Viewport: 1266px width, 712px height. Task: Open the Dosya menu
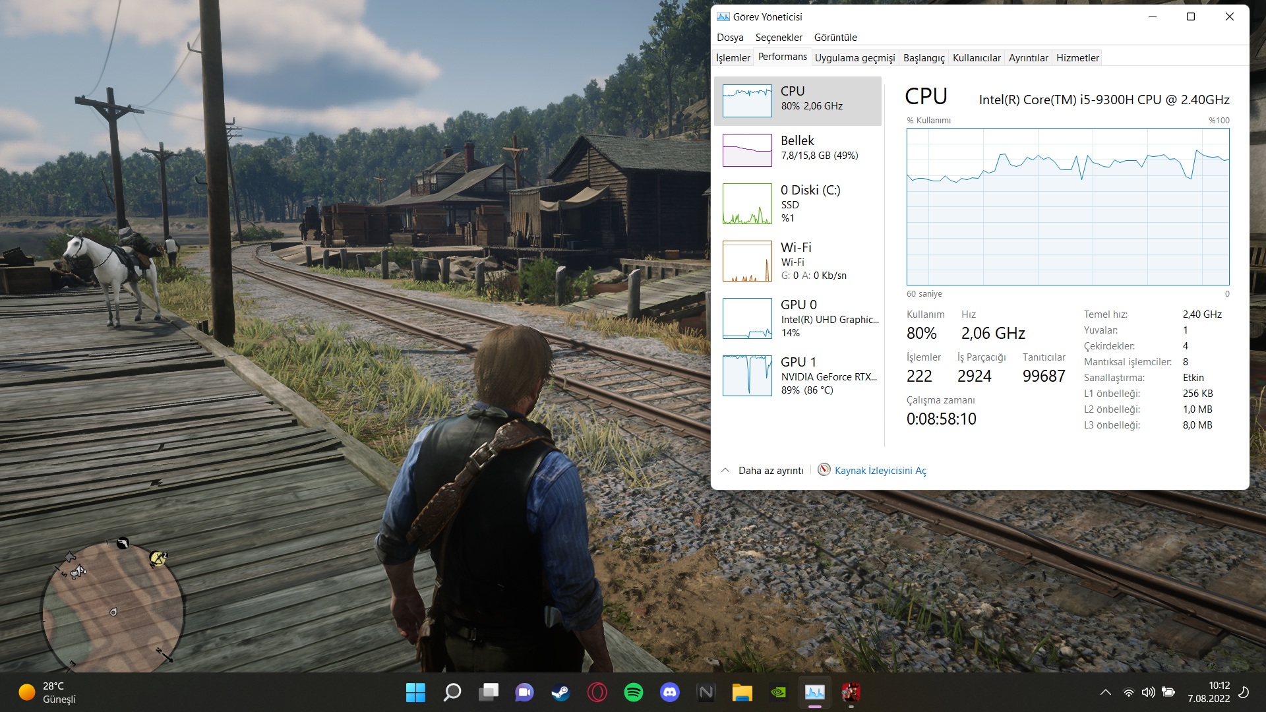[x=730, y=38]
